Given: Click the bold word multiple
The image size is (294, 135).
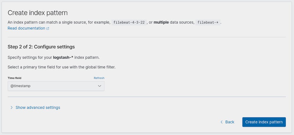Looking at the screenshot, I should [x=161, y=22].
